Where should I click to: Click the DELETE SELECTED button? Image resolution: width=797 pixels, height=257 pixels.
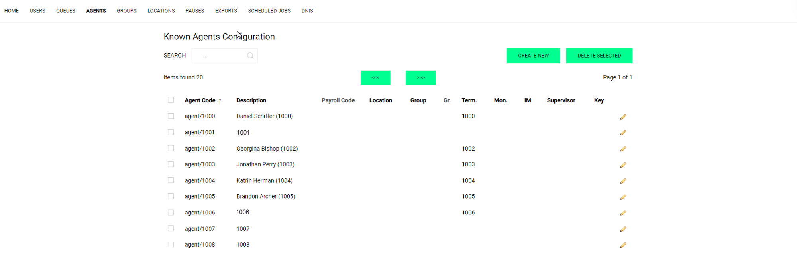coord(599,56)
